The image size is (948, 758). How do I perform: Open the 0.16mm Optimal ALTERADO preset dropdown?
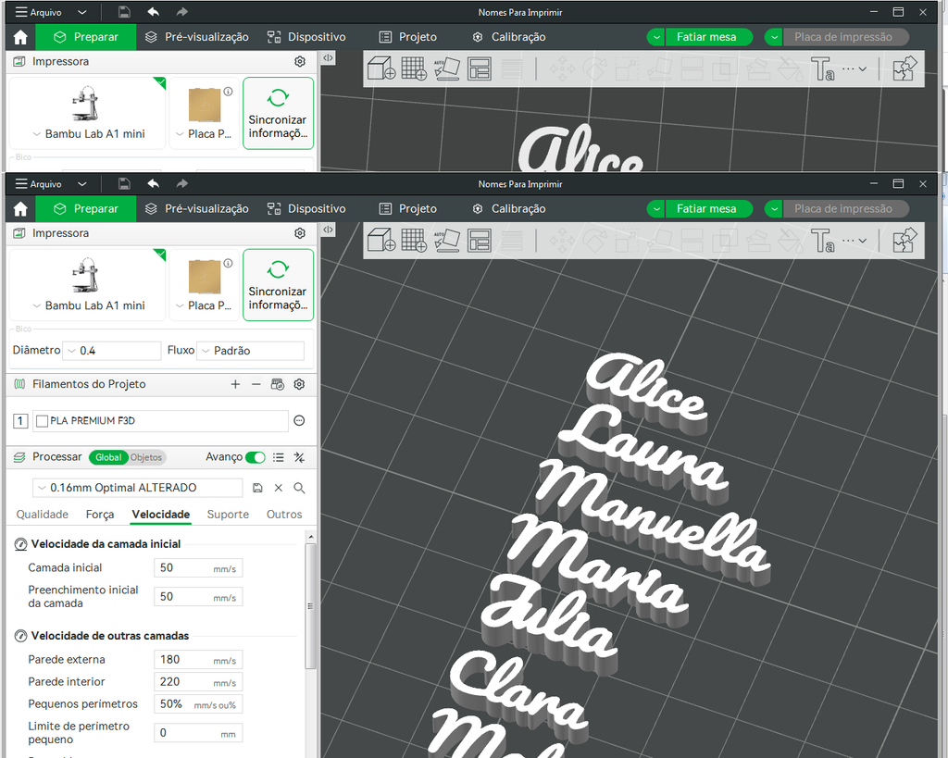click(137, 488)
